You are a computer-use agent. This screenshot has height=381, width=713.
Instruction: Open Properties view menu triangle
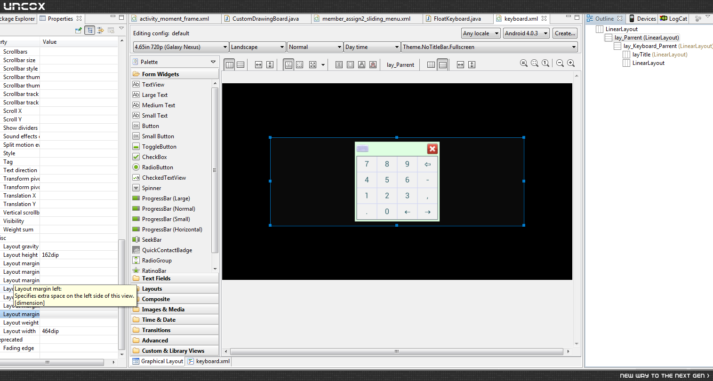pos(121,29)
